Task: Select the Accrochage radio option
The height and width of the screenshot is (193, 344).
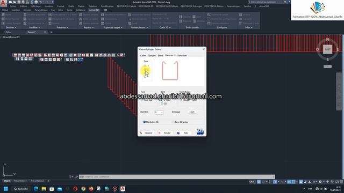Action: click(181, 100)
